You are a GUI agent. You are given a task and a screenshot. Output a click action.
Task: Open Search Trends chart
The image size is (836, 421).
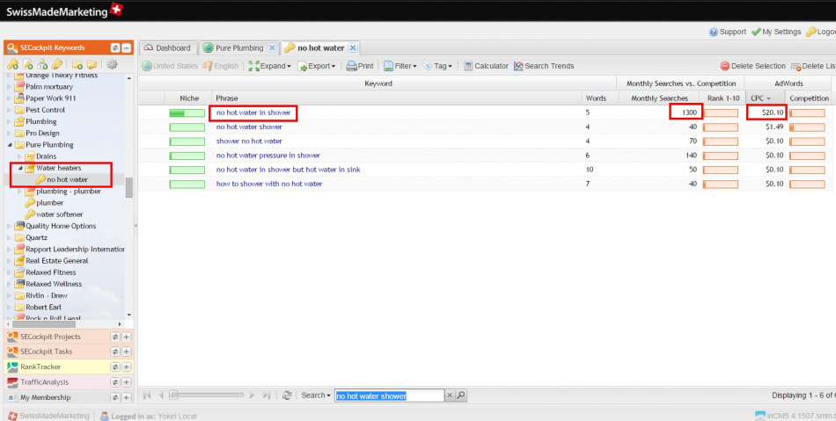tap(544, 66)
